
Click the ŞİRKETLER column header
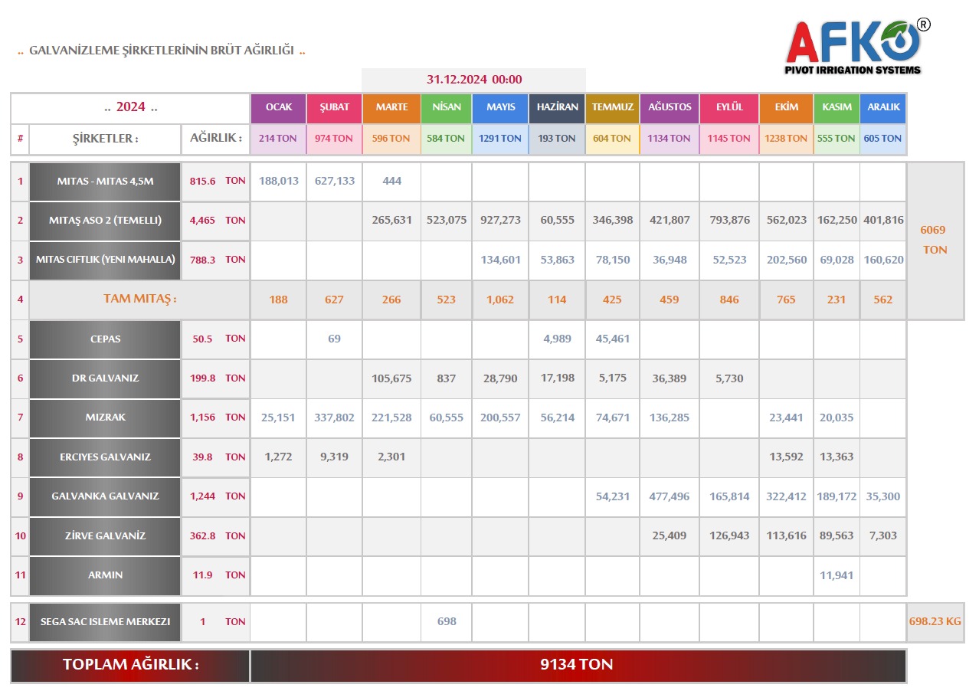click(x=105, y=139)
